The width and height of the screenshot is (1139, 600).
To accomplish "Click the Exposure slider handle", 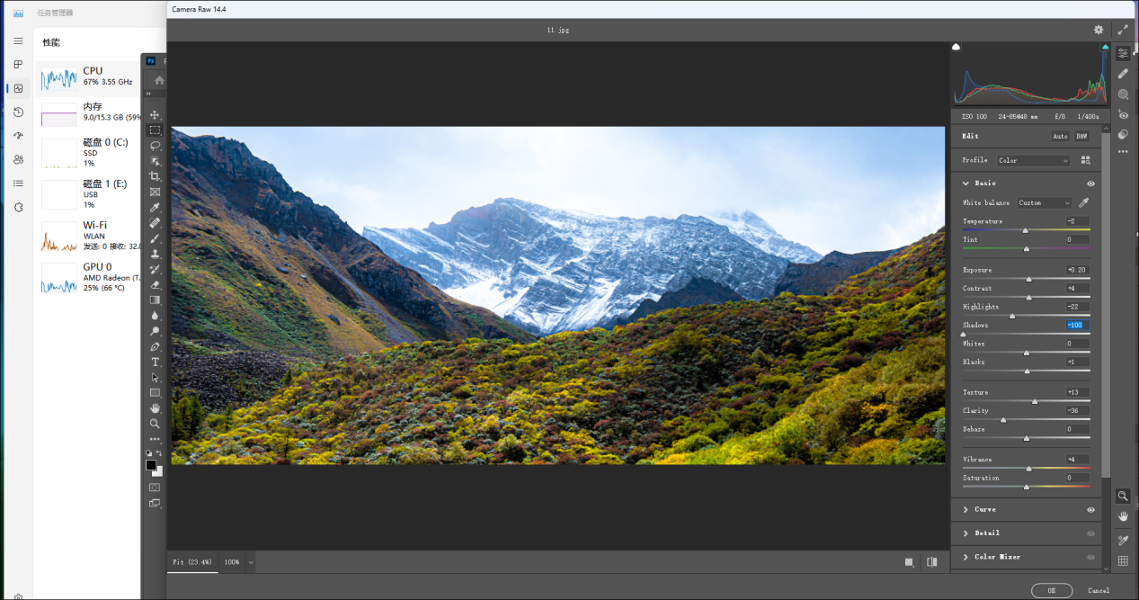I will pyautogui.click(x=1029, y=279).
